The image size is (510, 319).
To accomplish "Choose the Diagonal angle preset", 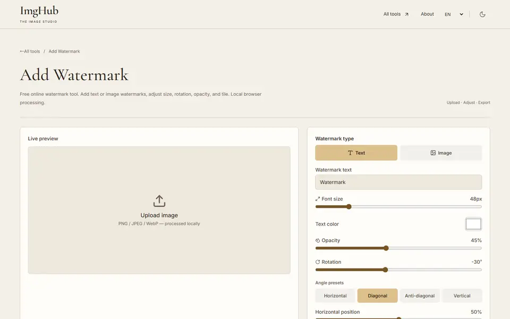I will coord(377,296).
